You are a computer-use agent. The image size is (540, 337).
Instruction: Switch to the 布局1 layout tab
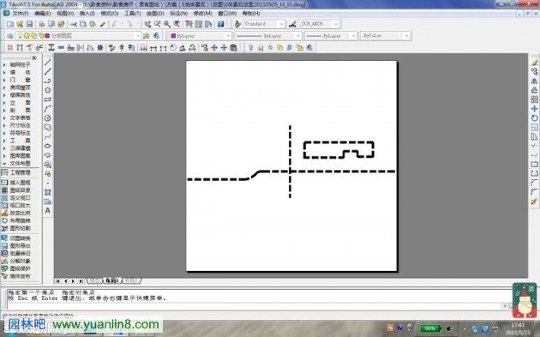pos(112,281)
